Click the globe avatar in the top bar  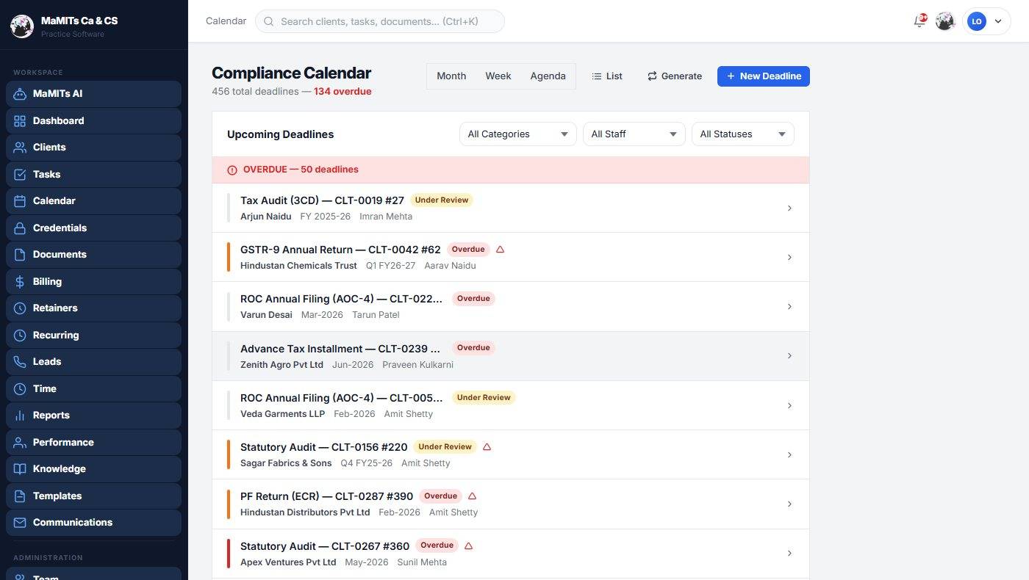945,21
